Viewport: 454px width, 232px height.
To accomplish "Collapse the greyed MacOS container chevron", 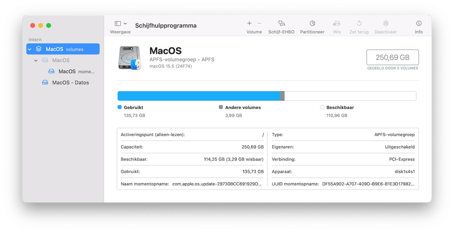I will point(36,60).
